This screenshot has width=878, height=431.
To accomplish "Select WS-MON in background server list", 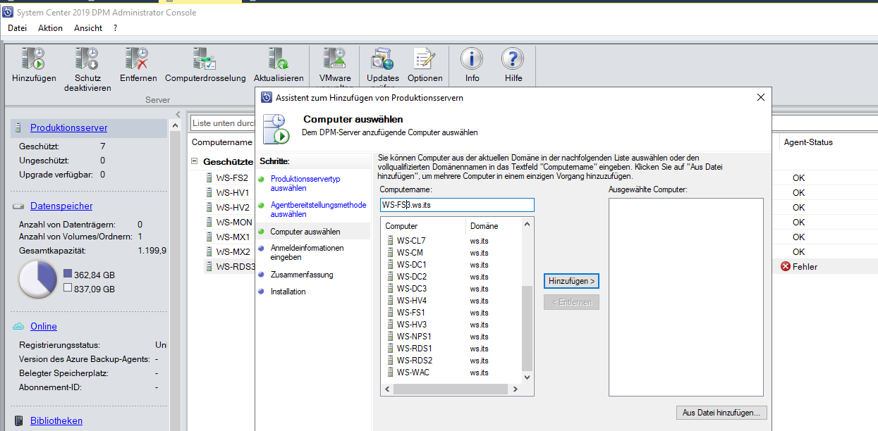I will pyautogui.click(x=233, y=222).
